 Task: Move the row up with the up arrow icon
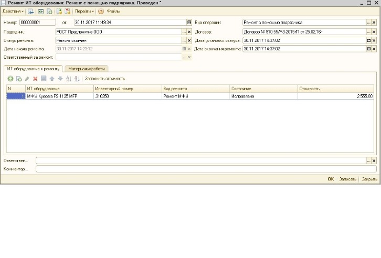pyautogui.click(x=52, y=79)
